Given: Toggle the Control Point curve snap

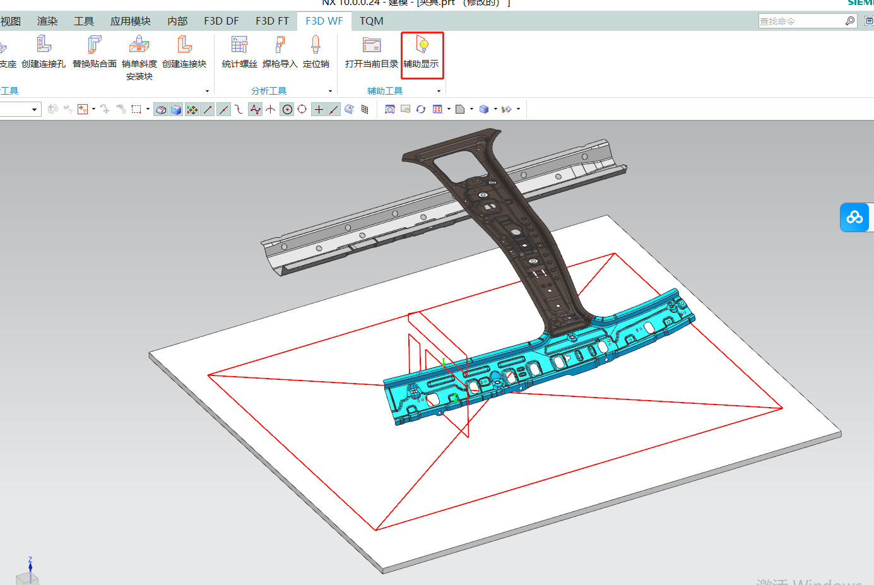Looking at the screenshot, I should point(239,109).
